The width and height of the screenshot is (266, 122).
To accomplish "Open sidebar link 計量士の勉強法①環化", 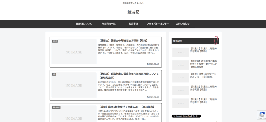I will coord(203,101).
